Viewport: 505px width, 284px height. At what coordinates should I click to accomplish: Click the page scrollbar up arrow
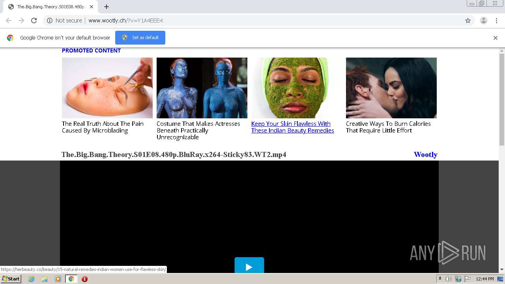click(502, 50)
